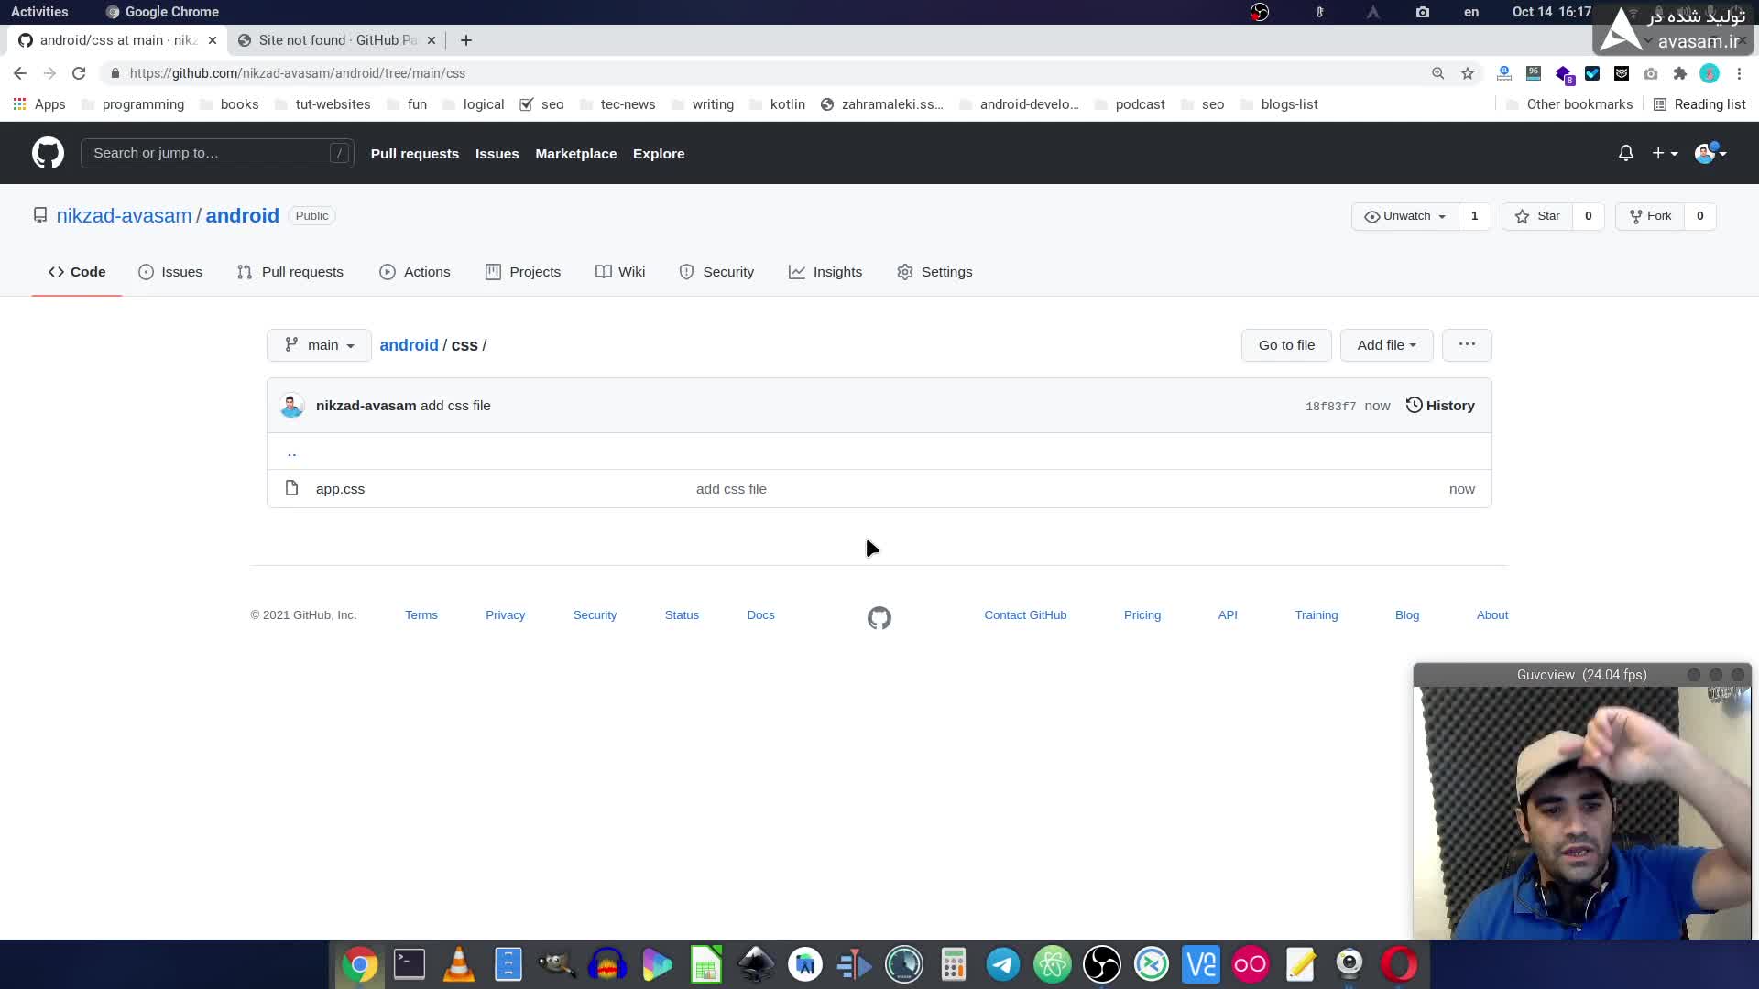The width and height of the screenshot is (1759, 989).
Task: Switch to the Issues tab
Action: pos(170,272)
